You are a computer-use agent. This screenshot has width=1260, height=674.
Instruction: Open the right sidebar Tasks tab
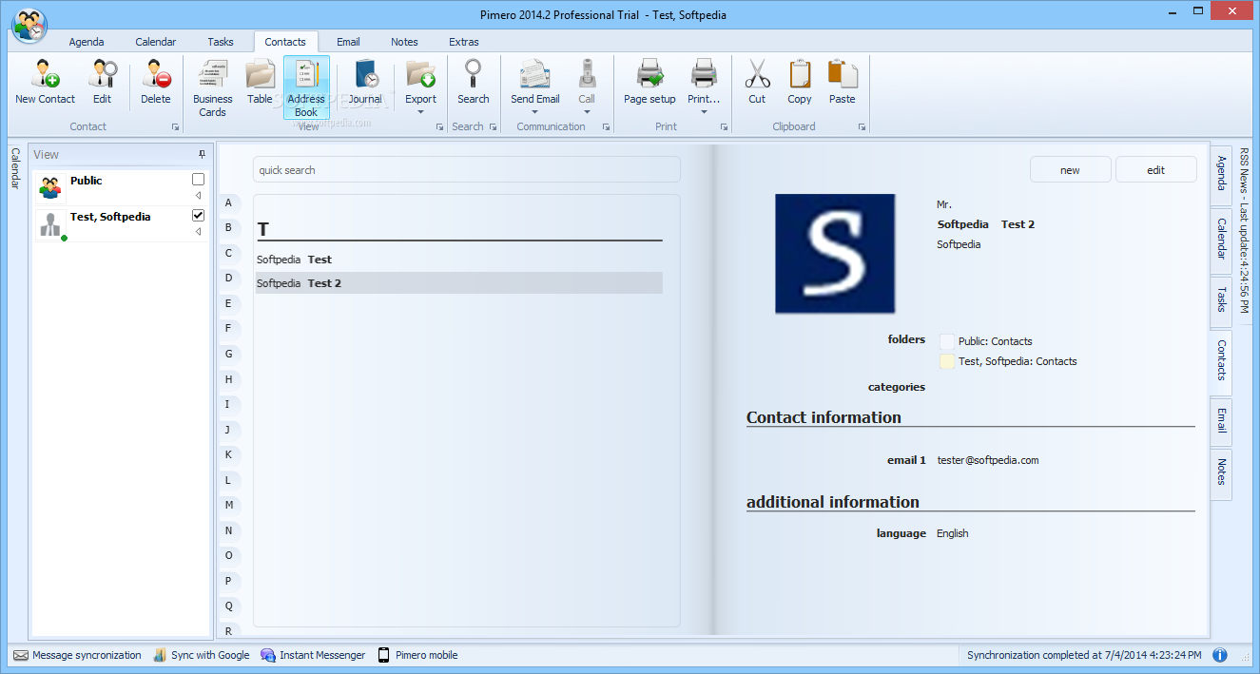point(1222,302)
